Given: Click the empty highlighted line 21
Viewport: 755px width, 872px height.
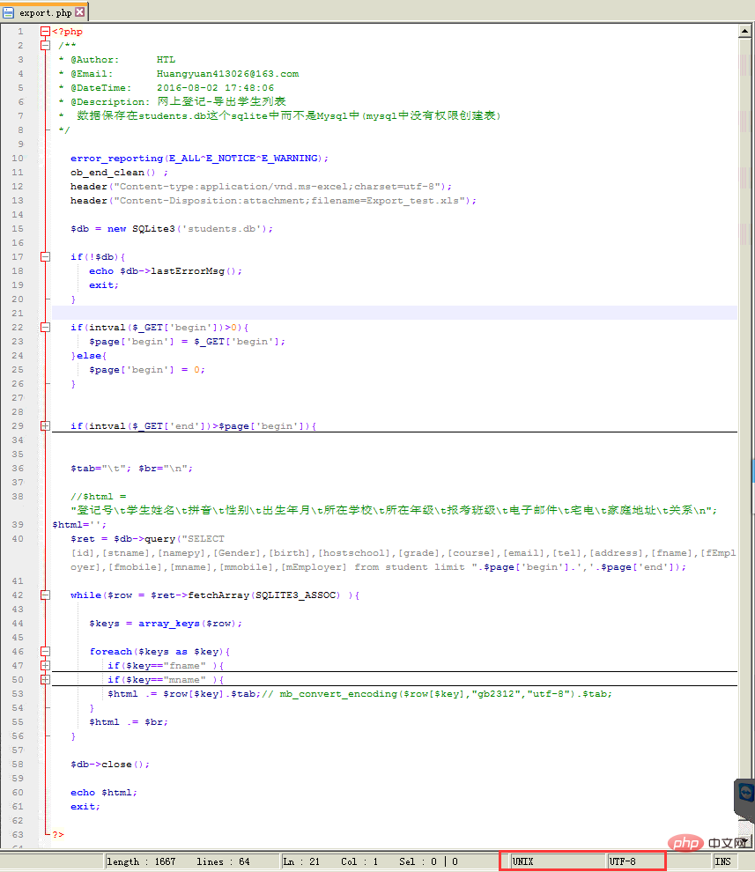Looking at the screenshot, I should click(395, 313).
